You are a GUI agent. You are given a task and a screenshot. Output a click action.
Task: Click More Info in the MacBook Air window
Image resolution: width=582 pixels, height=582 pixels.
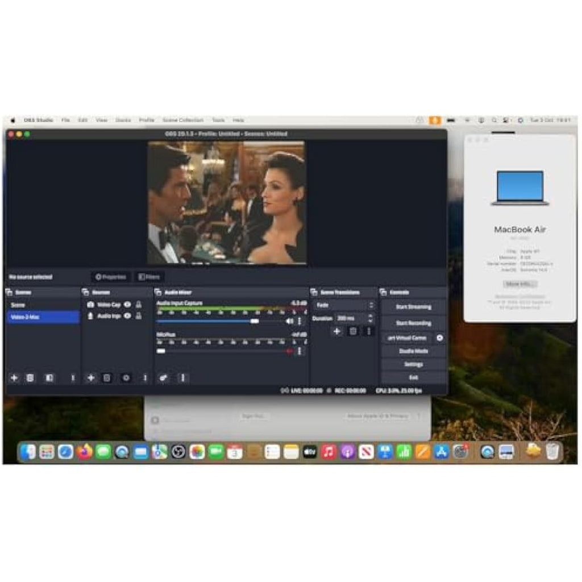pos(519,284)
